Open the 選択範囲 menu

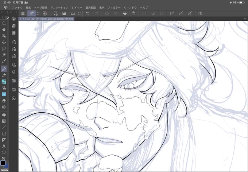pyautogui.click(x=90, y=8)
